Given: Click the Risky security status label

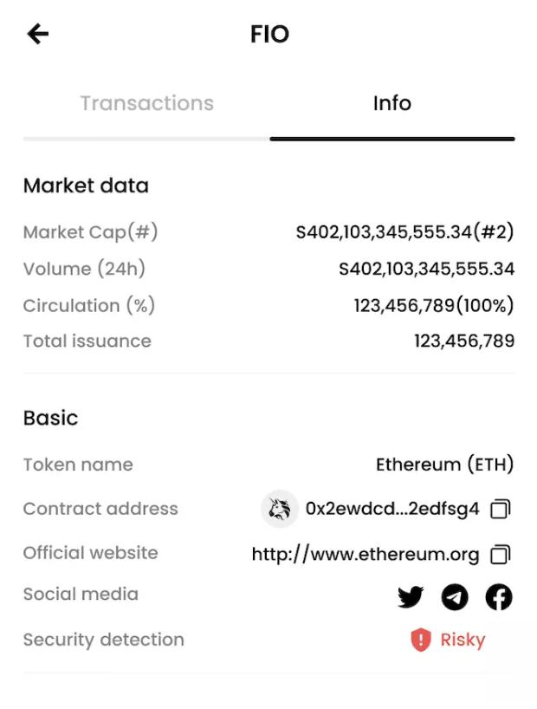Looking at the screenshot, I should point(463,641).
